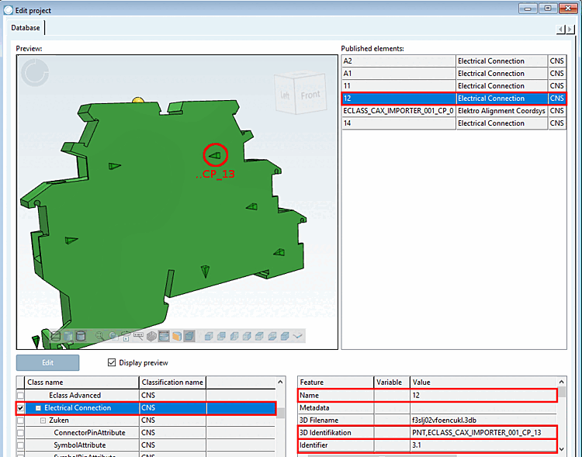Image resolution: width=582 pixels, height=457 pixels.
Task: Click the Edit button
Action: pos(48,362)
